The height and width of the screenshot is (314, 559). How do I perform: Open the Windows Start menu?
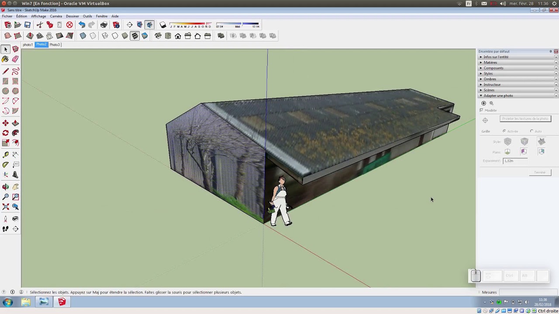tap(7, 302)
